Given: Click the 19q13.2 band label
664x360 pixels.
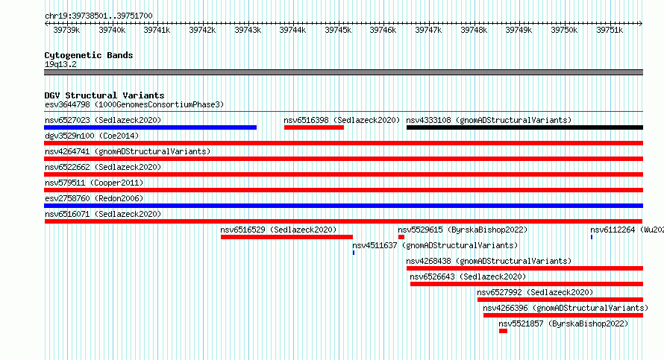Looking at the screenshot, I should tap(60, 64).
